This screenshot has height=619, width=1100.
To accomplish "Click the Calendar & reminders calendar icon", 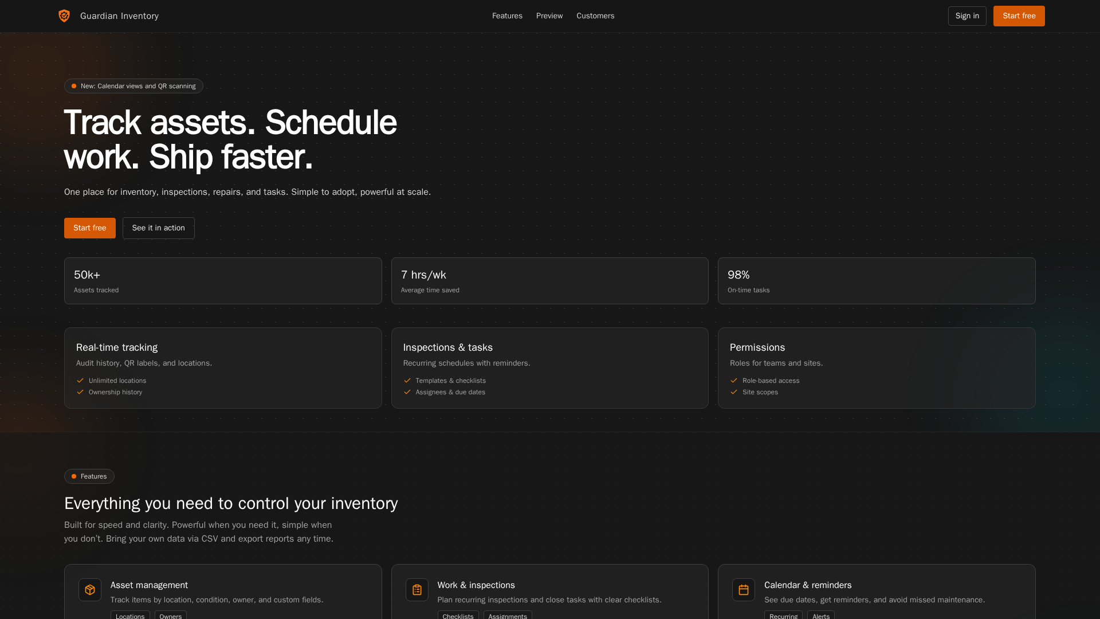I will pyautogui.click(x=743, y=590).
